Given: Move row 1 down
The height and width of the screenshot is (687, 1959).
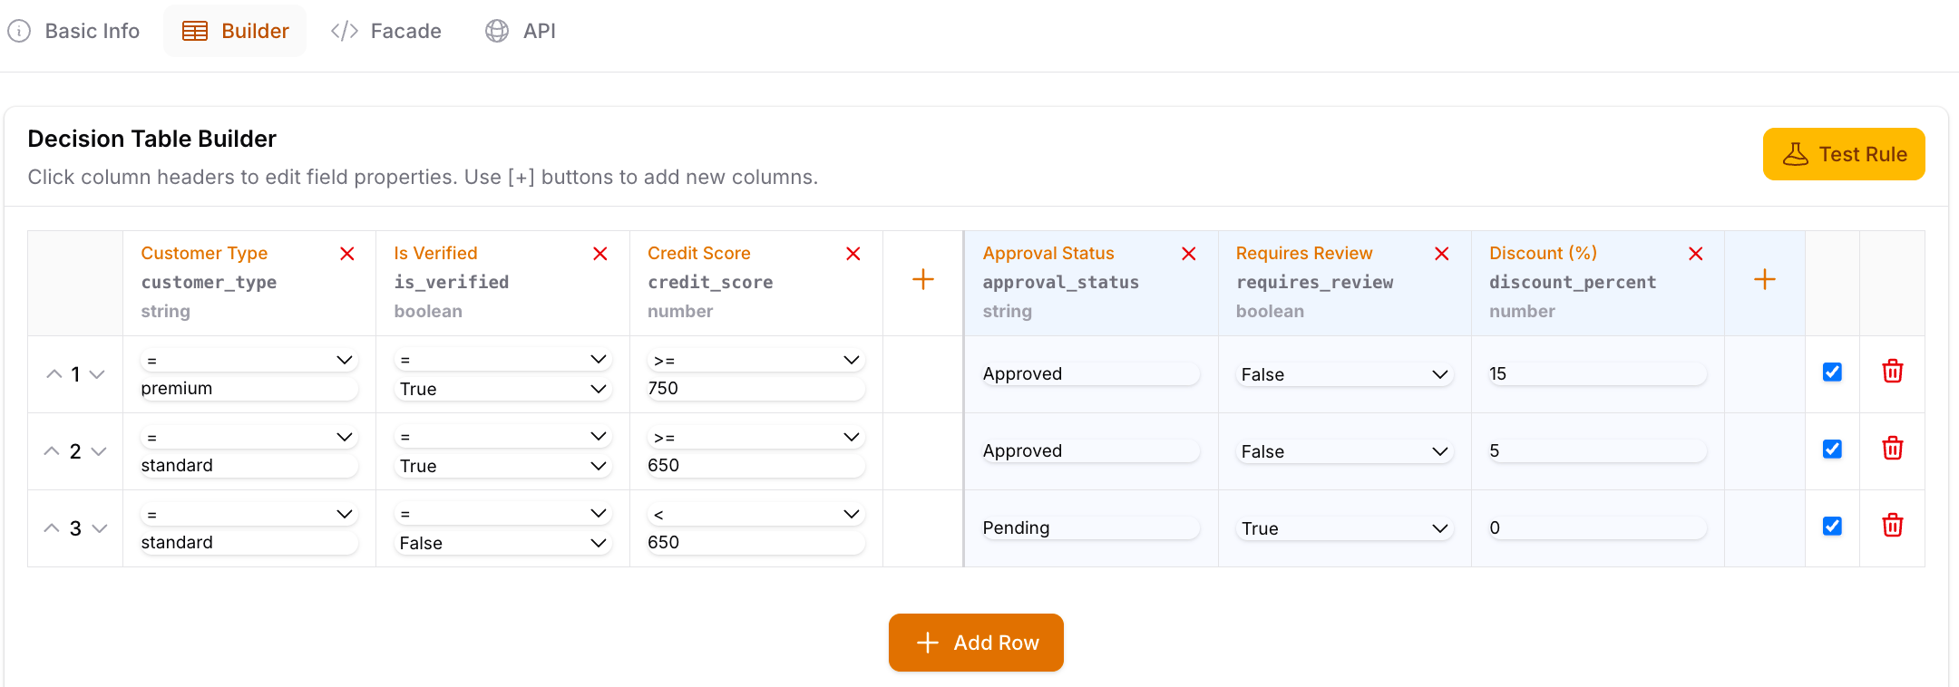Looking at the screenshot, I should [x=97, y=374].
